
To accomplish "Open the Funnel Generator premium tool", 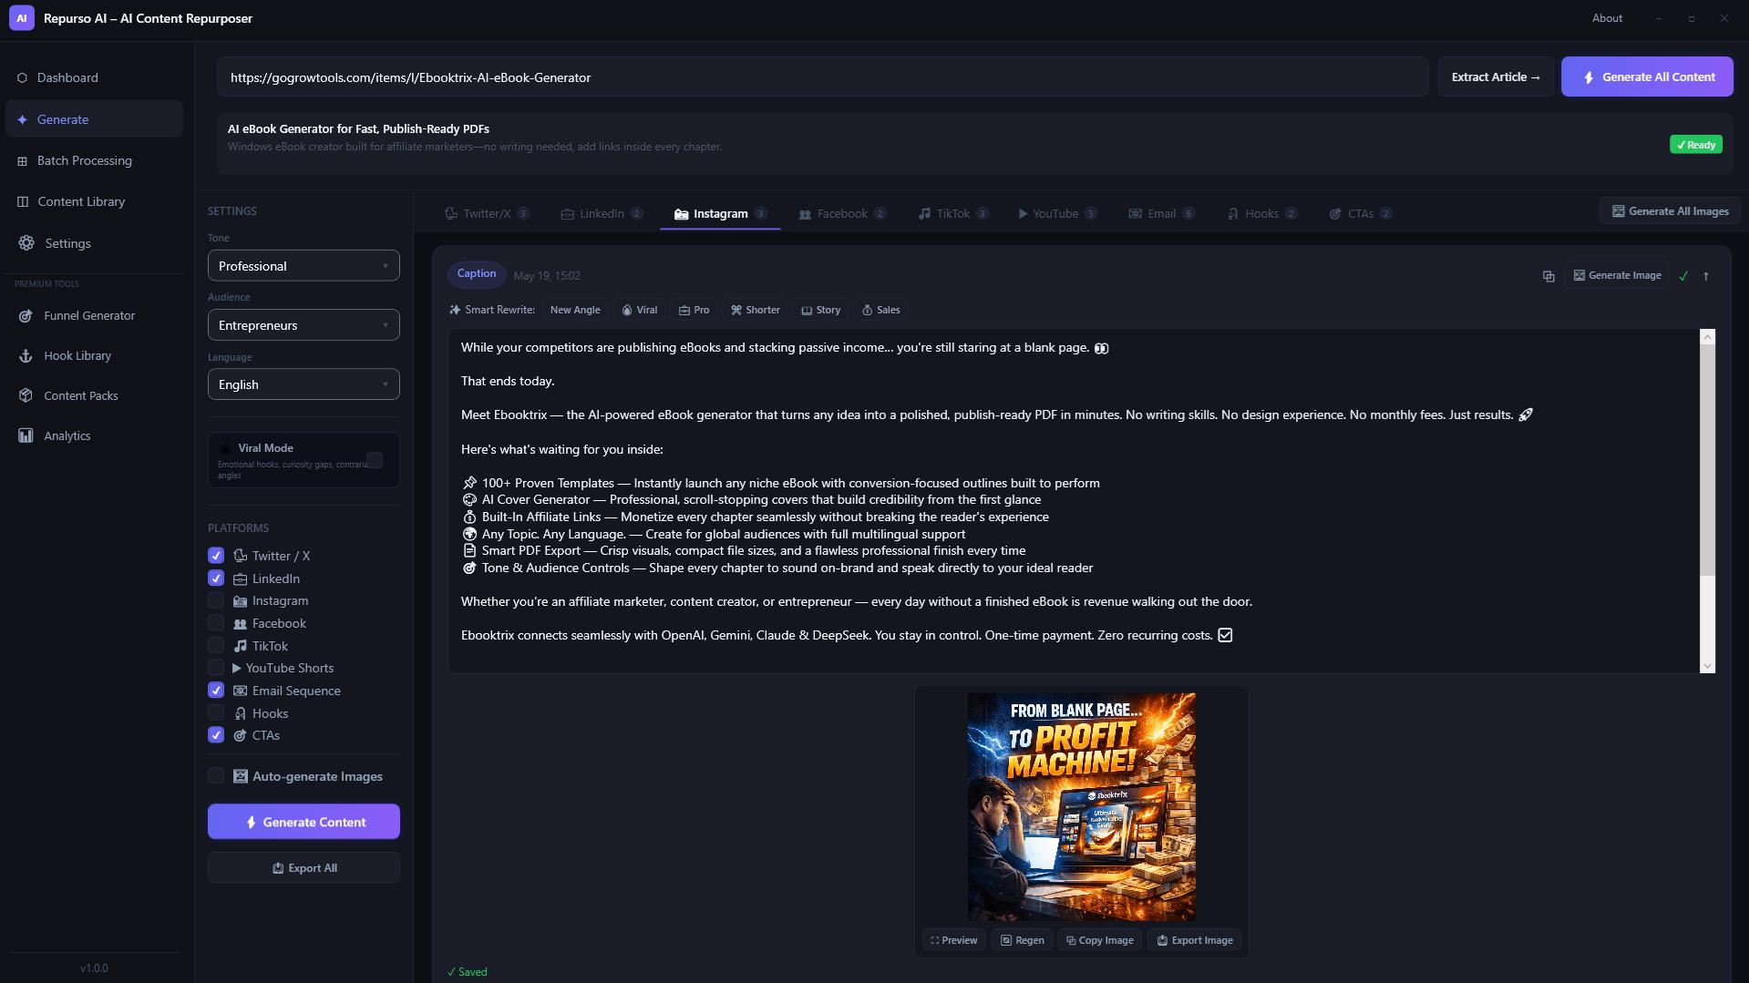I will 94,315.
